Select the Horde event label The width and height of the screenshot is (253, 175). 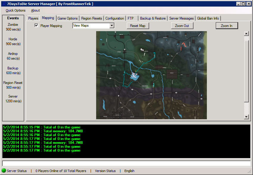(13, 39)
